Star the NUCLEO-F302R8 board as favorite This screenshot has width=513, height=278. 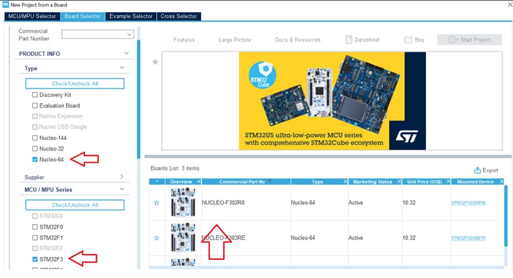(x=157, y=203)
